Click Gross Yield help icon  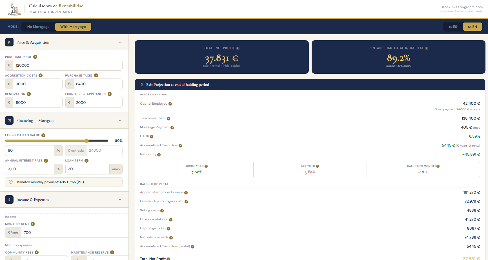206,166
